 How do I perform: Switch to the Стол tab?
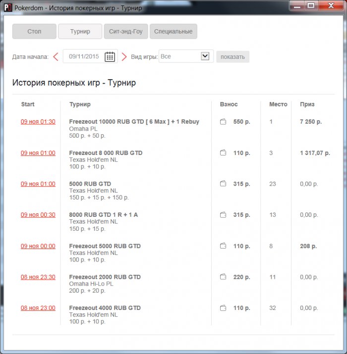(x=34, y=31)
